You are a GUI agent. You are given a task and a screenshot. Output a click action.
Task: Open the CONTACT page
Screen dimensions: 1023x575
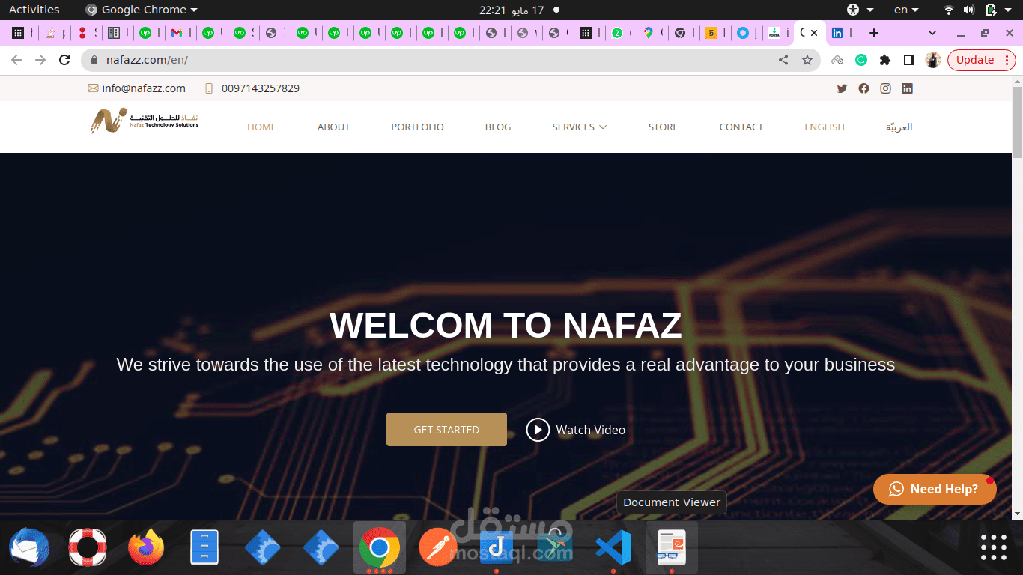[x=741, y=127]
